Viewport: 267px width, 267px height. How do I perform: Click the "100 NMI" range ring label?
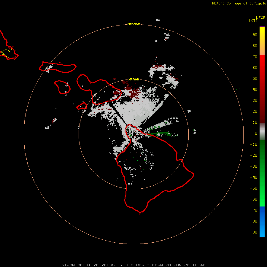point(133,24)
